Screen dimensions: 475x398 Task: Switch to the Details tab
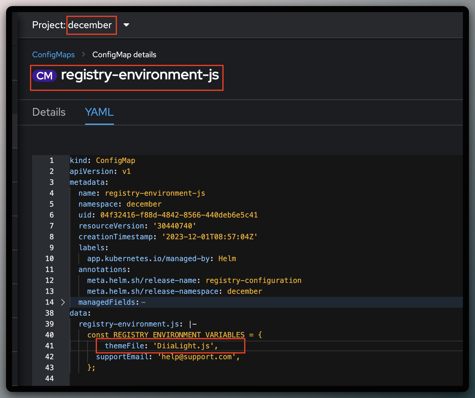(x=49, y=112)
